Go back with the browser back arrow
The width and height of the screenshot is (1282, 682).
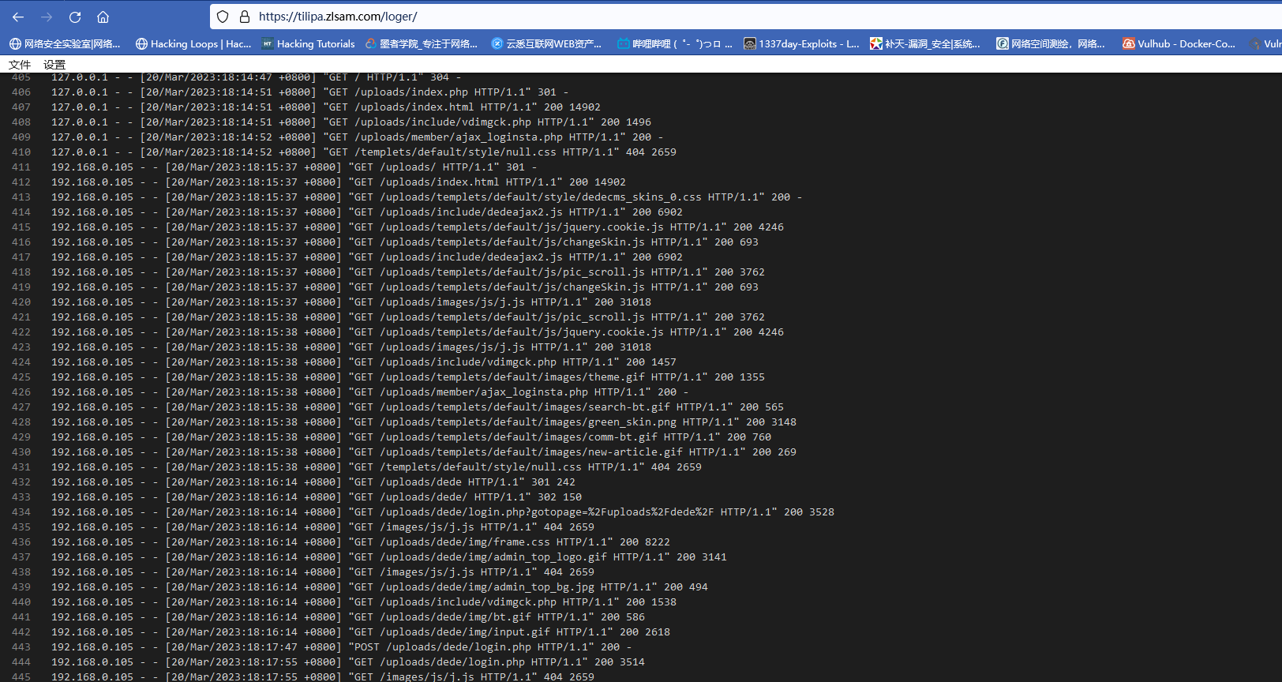coord(18,17)
